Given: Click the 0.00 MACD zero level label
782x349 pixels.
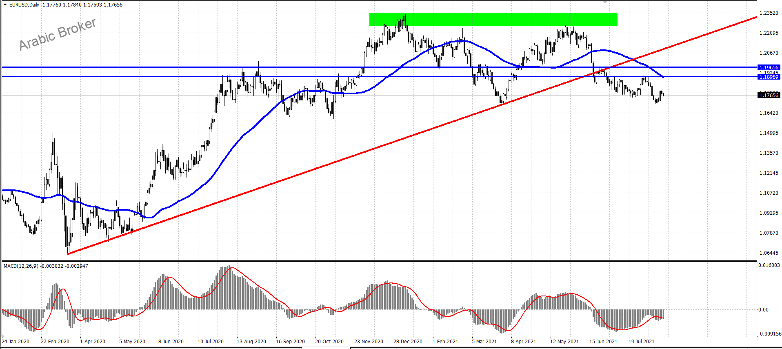Looking at the screenshot, I should pos(763,309).
